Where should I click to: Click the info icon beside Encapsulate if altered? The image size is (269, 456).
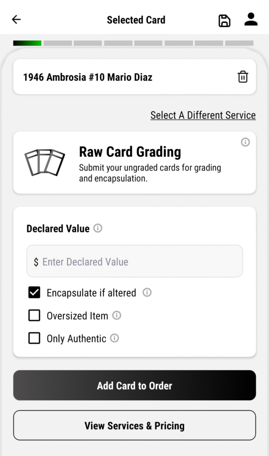coord(147,293)
